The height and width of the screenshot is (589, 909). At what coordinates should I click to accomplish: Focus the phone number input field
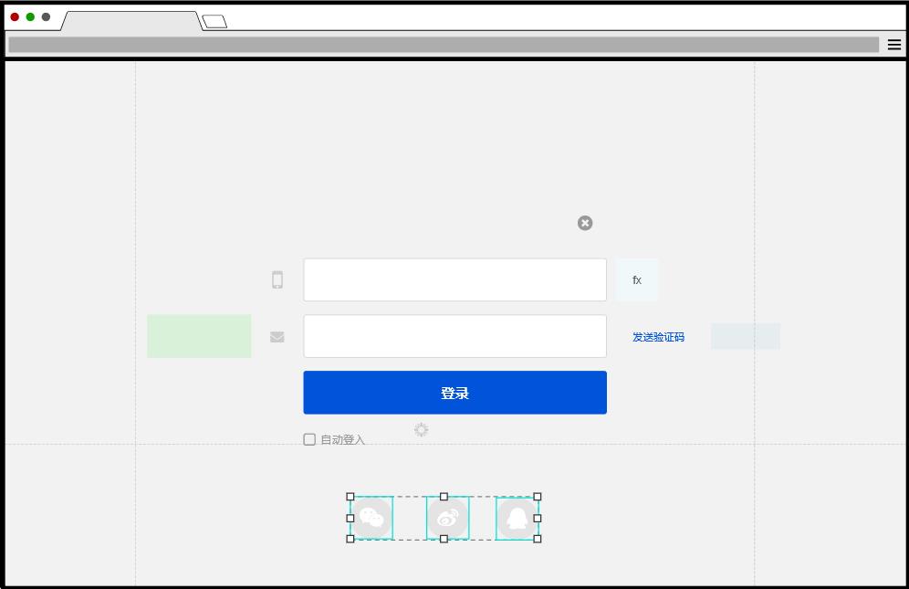coord(455,279)
